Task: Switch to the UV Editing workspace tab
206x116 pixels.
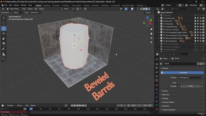Action: 65,5
